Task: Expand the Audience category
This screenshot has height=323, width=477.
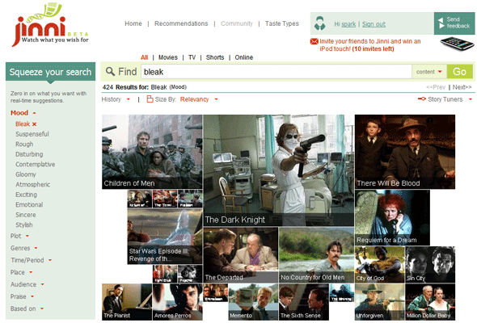Action: tap(27, 284)
